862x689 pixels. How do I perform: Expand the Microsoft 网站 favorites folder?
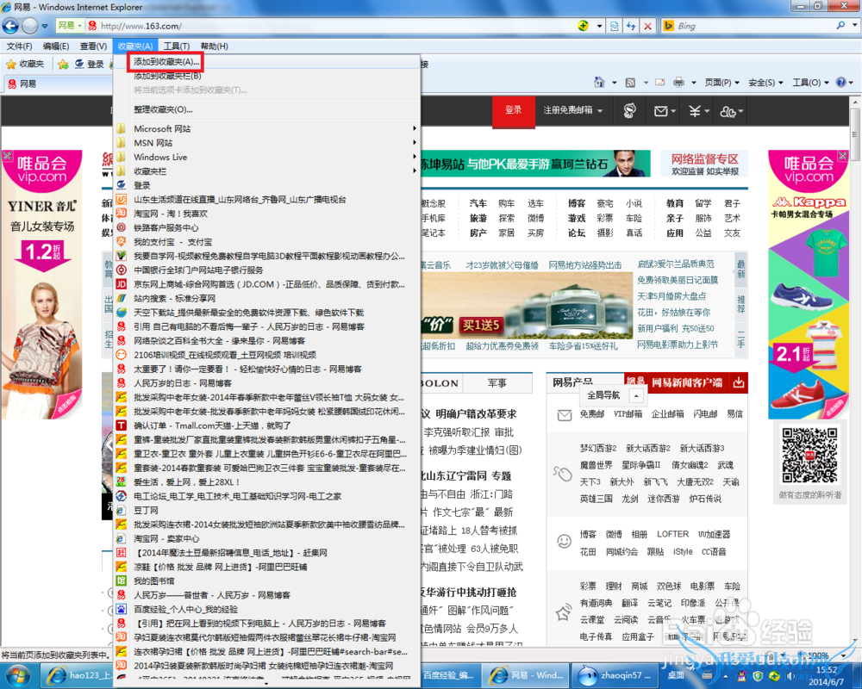click(162, 129)
